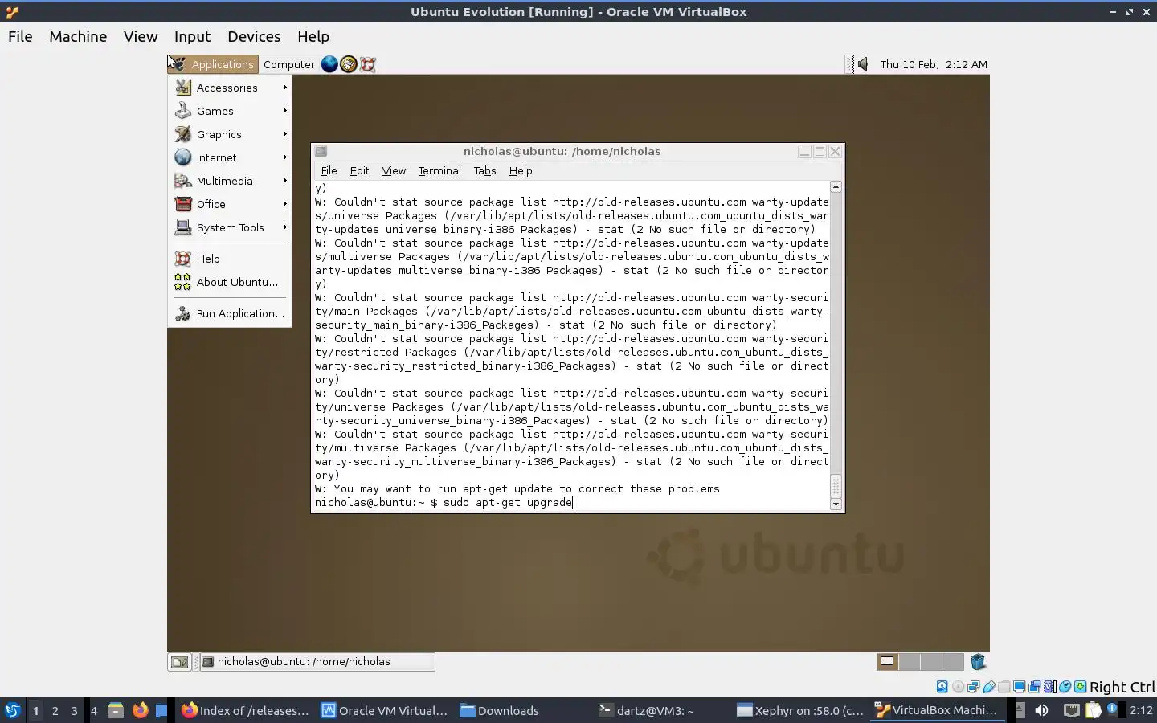Open the terminal's File menu
Image resolution: width=1157 pixels, height=723 pixels.
329,170
